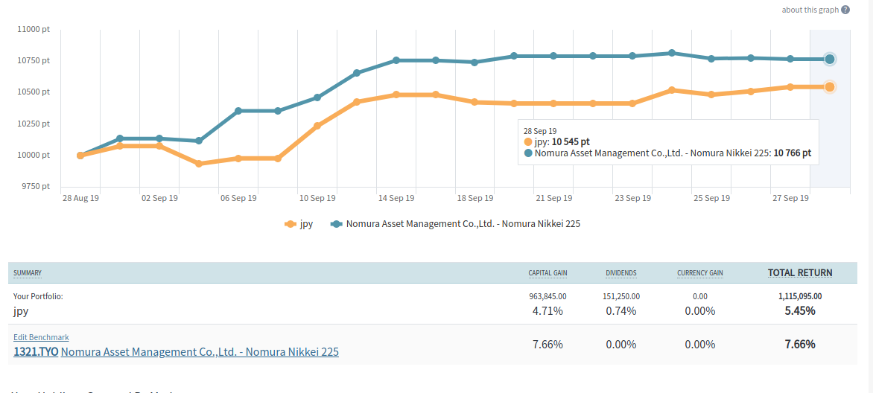Open Nomura Asset Management benchmark name link

click(x=200, y=351)
